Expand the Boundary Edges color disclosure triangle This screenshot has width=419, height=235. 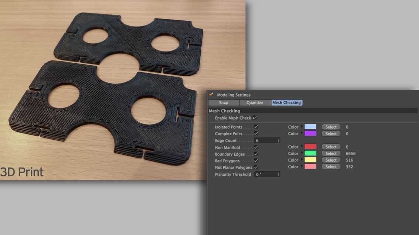pyautogui.click(x=302, y=153)
